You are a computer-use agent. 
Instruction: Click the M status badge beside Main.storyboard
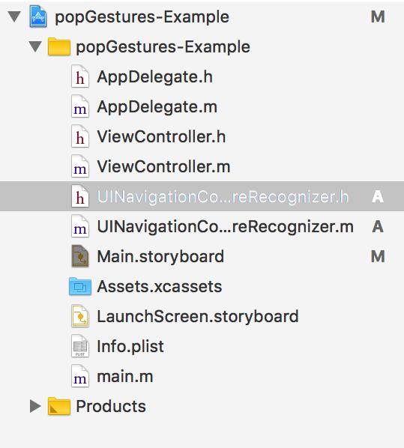coord(378,256)
